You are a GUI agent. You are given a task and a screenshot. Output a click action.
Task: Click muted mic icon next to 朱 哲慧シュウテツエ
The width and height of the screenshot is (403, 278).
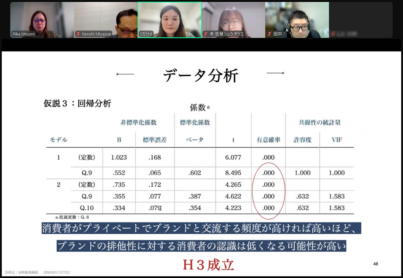click(206, 34)
